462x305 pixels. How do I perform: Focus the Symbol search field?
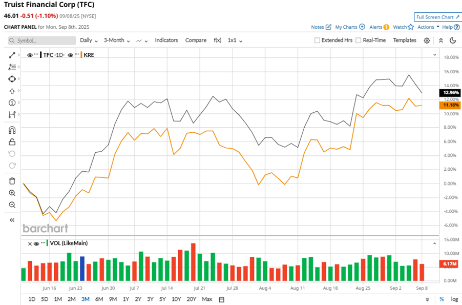[x=42, y=40]
